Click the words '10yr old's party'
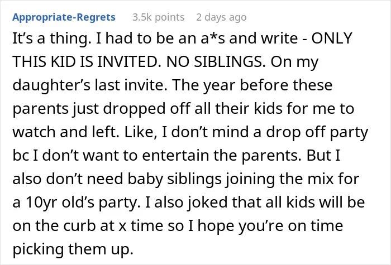The width and height of the screenshot is (391, 265). tap(82, 203)
